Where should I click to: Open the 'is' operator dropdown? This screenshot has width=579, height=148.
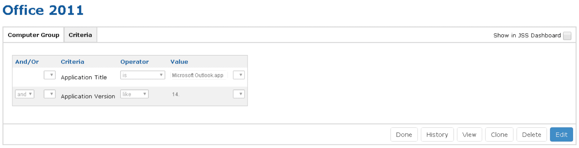(x=143, y=75)
